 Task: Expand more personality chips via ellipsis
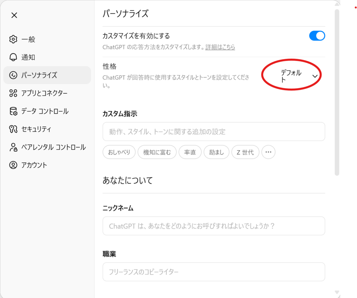[x=268, y=152]
